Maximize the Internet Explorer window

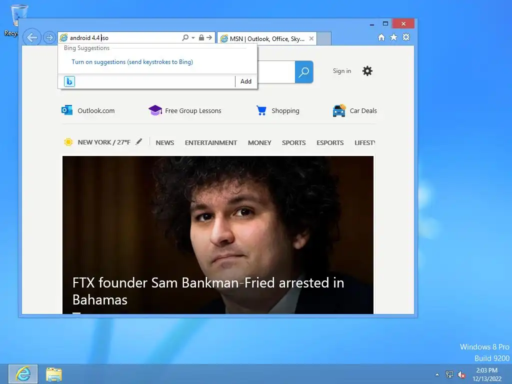(x=385, y=23)
